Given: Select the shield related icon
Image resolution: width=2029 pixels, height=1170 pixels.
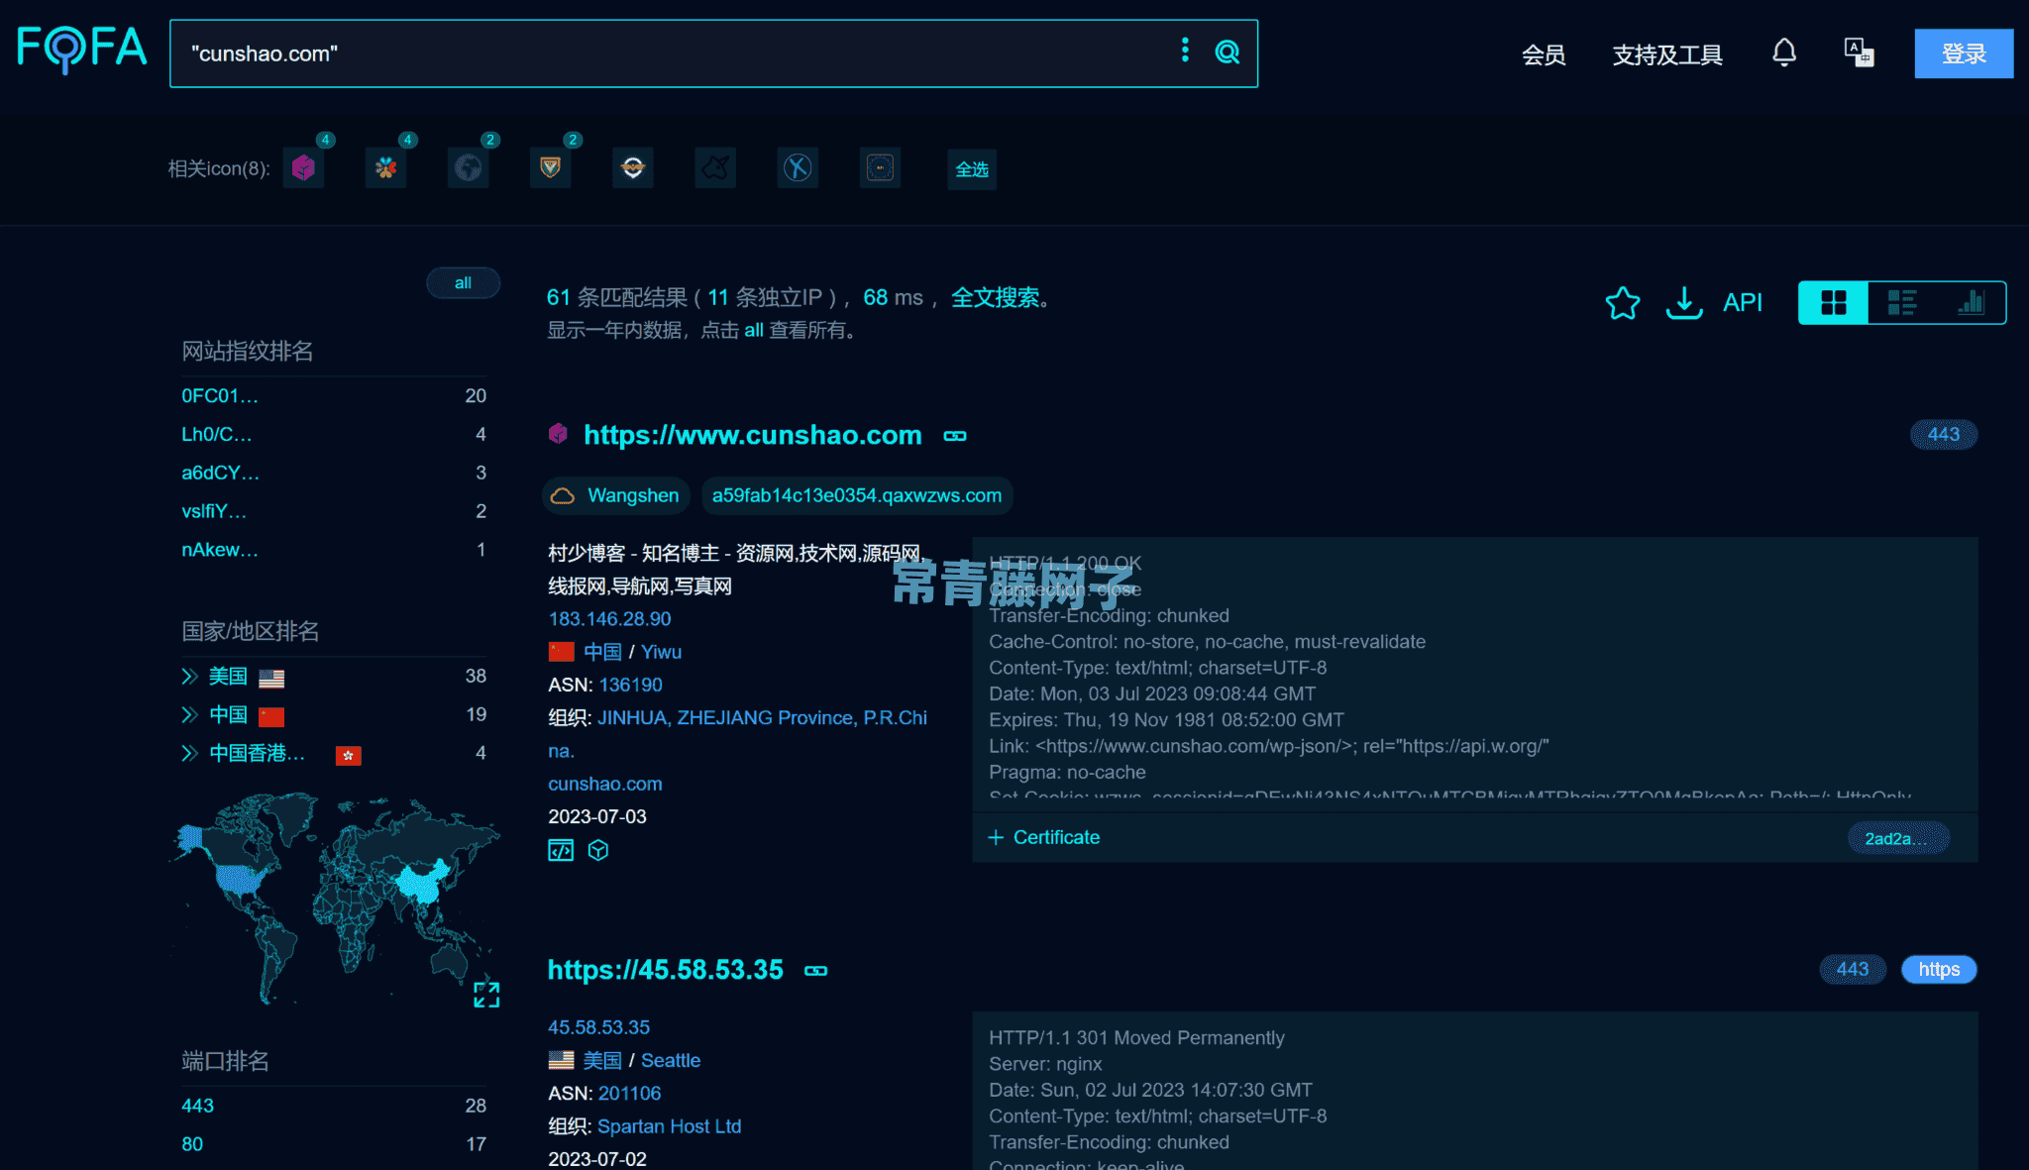Looking at the screenshot, I should [x=550, y=168].
